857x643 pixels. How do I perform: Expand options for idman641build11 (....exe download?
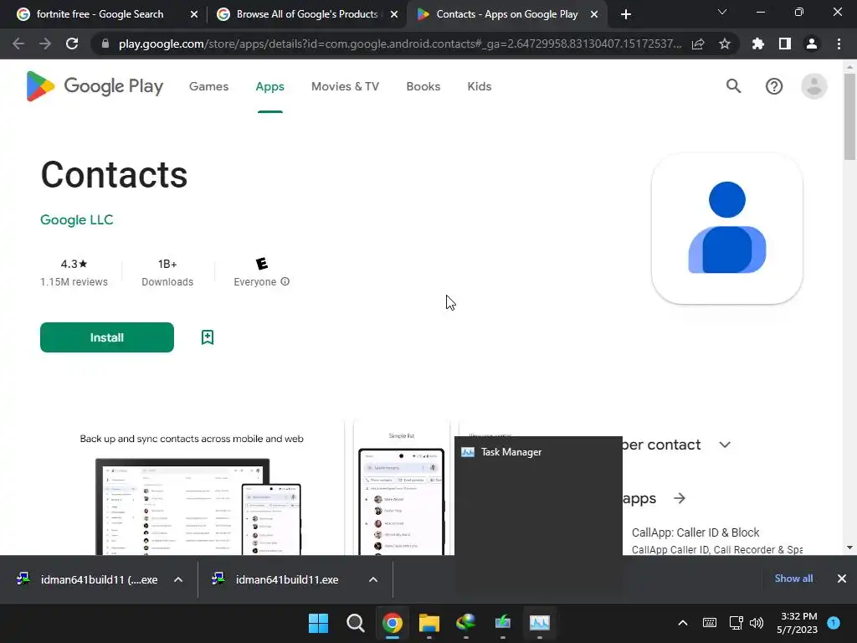178,579
